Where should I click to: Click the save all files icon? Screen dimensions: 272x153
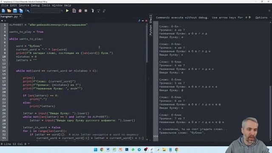pyautogui.click(x=21, y=11)
